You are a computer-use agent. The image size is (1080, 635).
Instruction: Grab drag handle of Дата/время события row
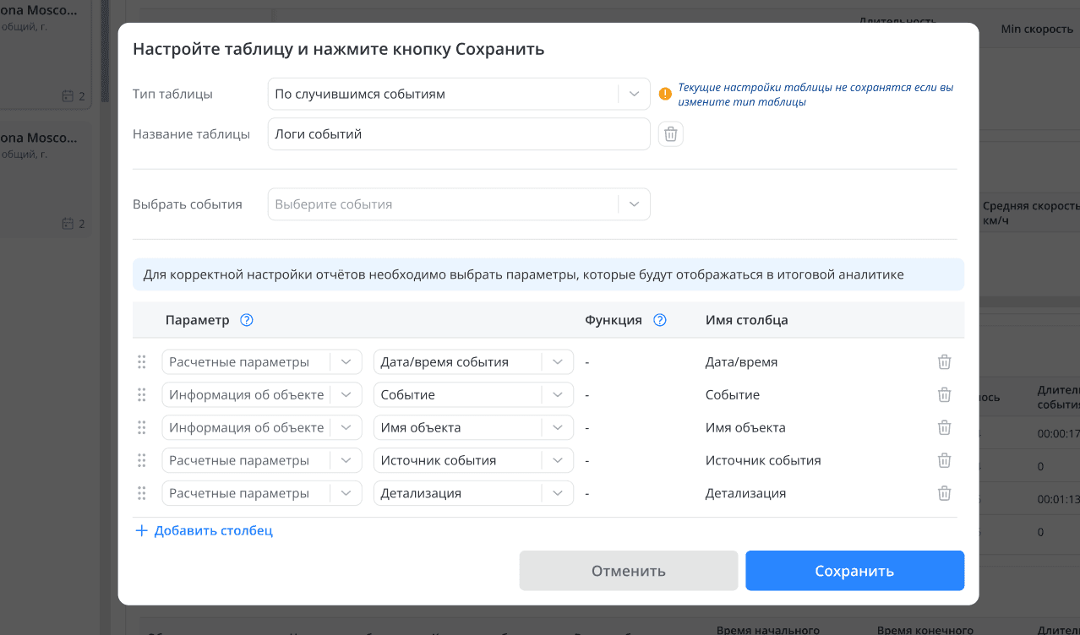(142, 362)
